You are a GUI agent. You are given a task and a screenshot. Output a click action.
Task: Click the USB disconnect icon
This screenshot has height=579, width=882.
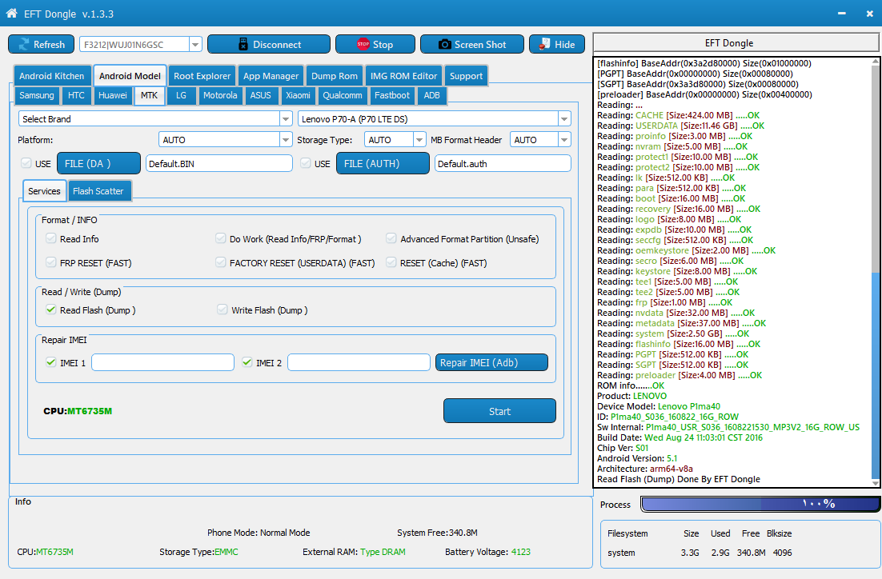[x=243, y=45]
